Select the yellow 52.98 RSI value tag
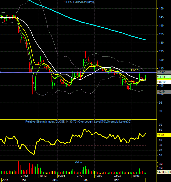 (164, 135)
